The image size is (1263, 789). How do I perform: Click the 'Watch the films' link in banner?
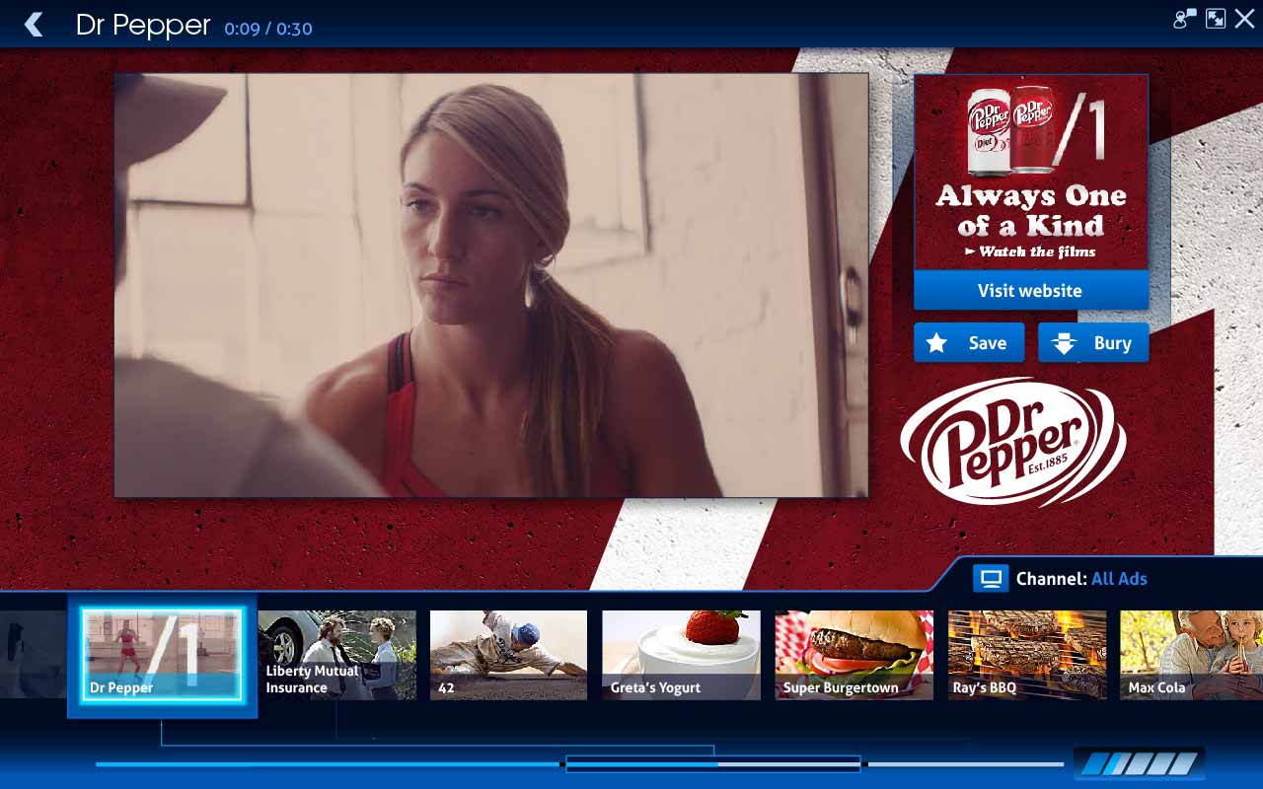coord(1030,251)
